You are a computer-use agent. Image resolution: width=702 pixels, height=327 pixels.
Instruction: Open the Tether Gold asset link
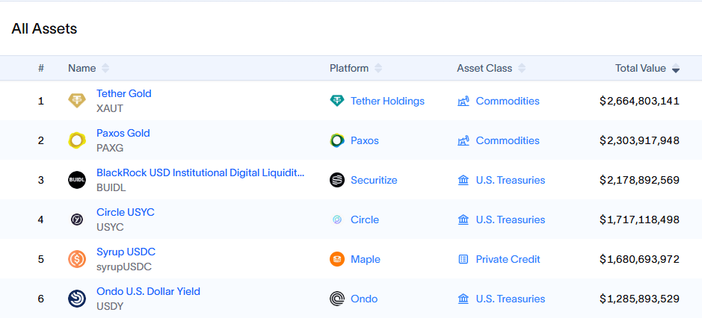click(124, 93)
